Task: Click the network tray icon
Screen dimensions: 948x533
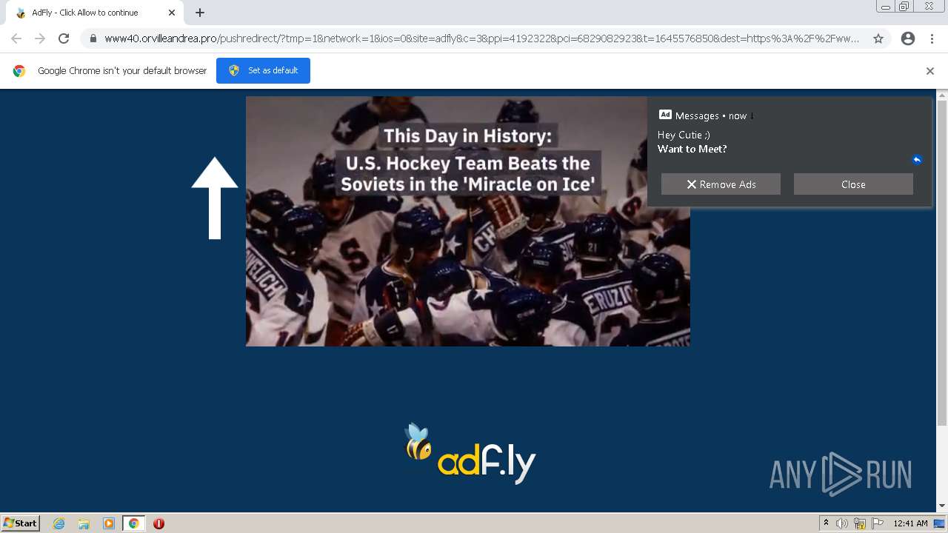Action: pyautogui.click(x=859, y=523)
